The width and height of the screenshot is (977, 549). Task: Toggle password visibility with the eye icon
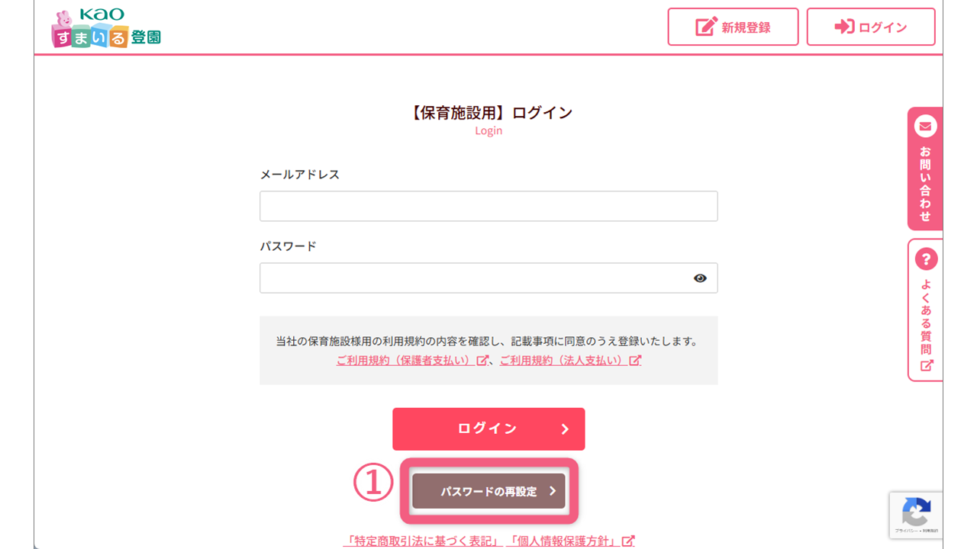coord(700,278)
